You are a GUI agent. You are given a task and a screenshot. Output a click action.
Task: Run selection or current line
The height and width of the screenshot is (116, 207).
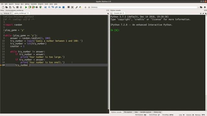(x=37, y=7)
